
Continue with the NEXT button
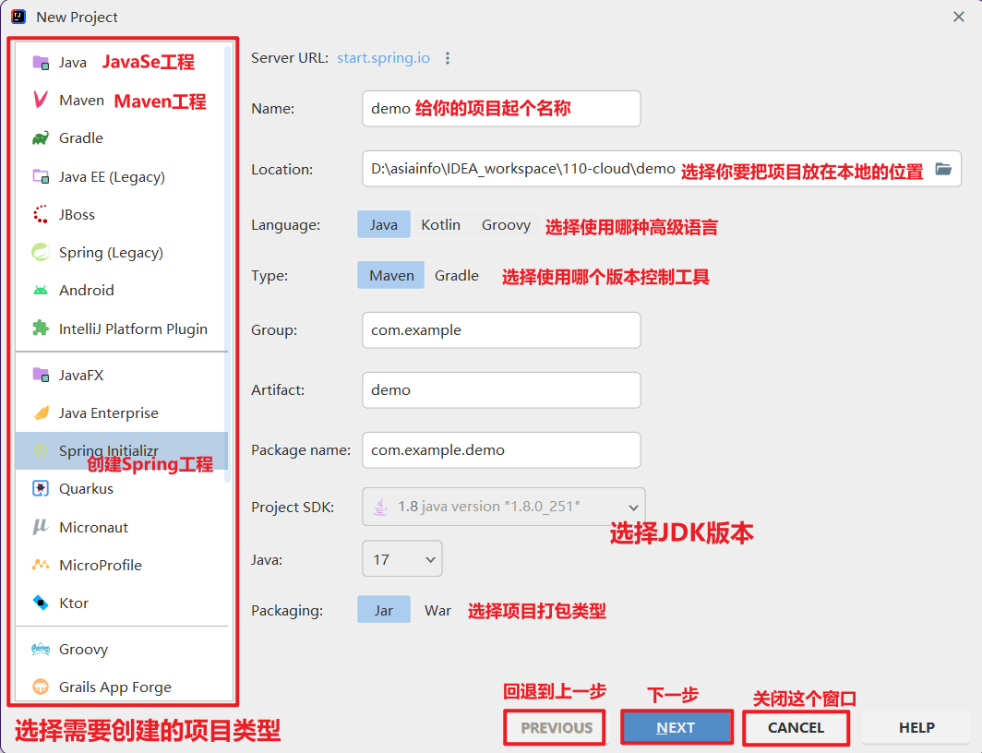point(677,727)
